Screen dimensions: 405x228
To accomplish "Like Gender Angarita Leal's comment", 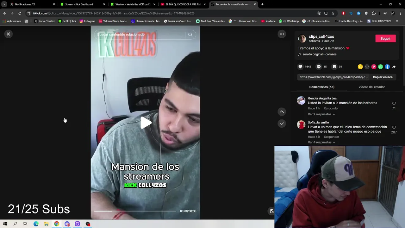I will tap(394, 104).
